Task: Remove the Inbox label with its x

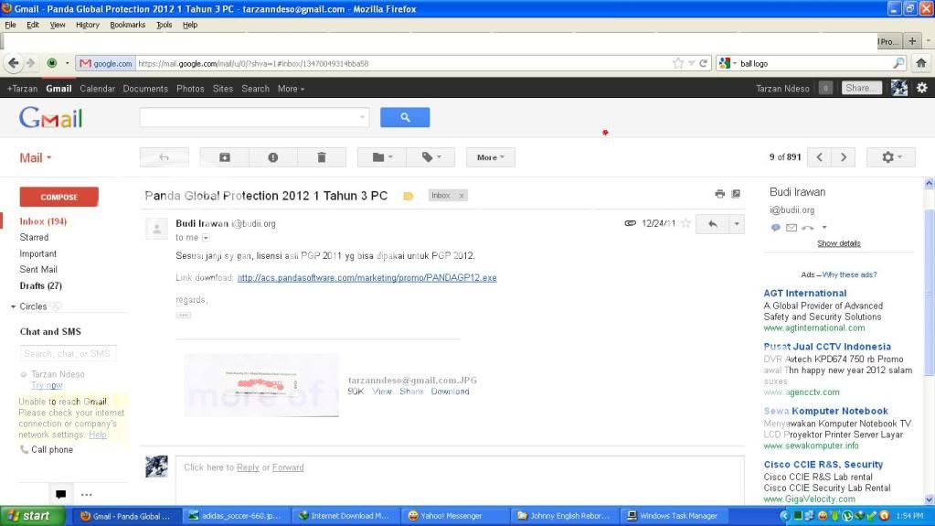Action: click(x=461, y=196)
